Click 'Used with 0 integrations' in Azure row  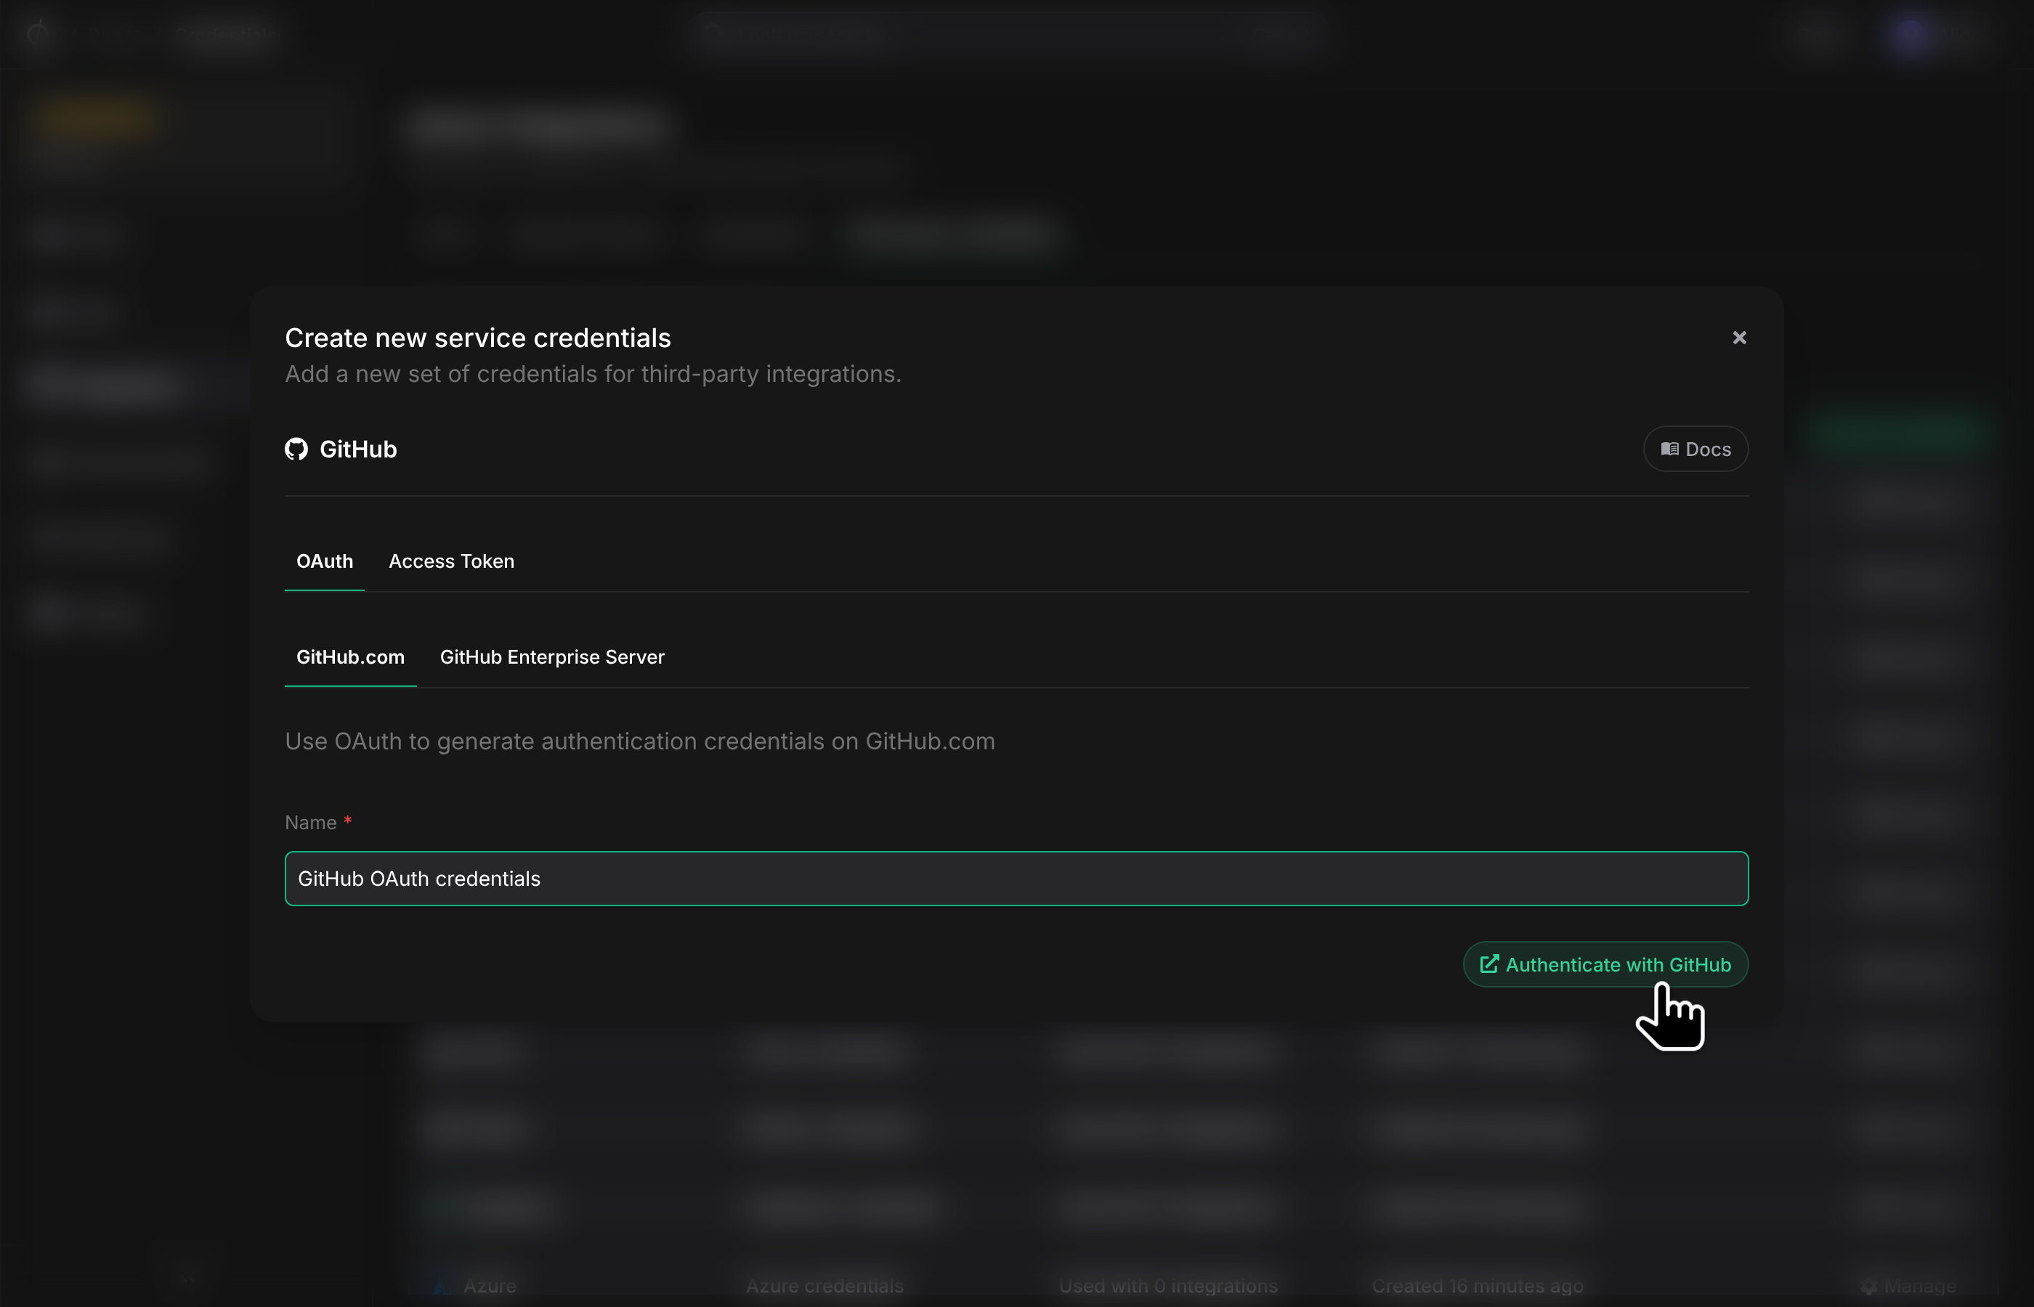1168,1286
